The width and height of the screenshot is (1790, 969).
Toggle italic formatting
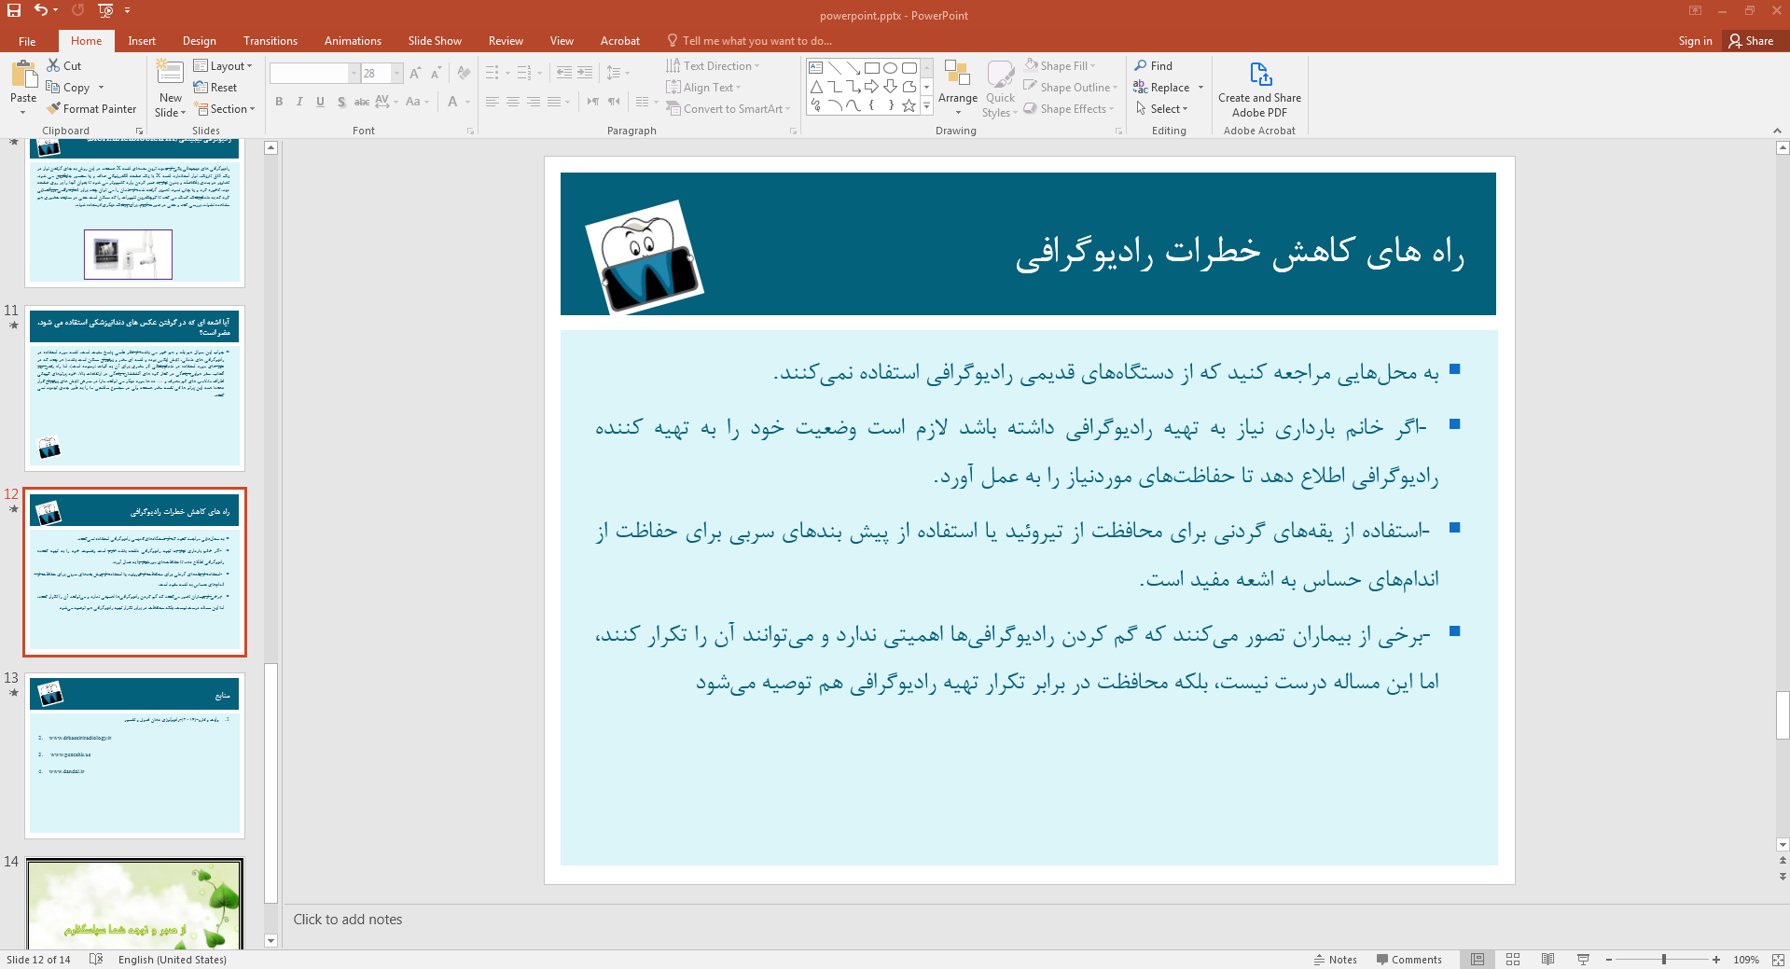pos(299,102)
